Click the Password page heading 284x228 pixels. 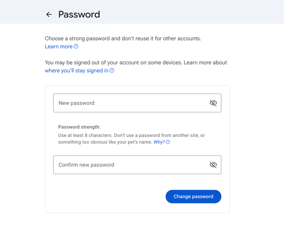pos(79,14)
